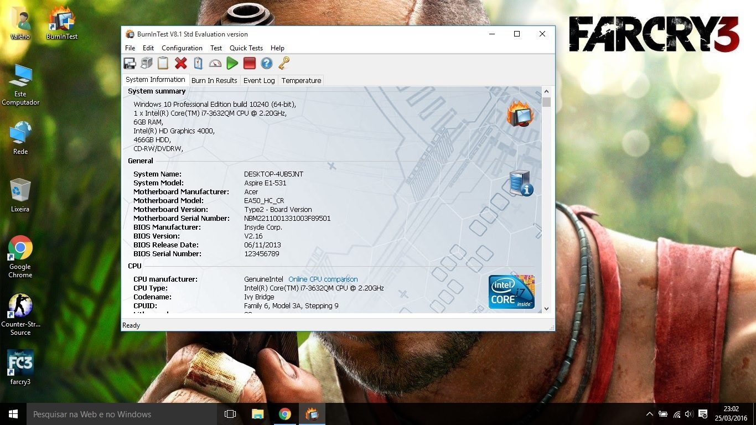Open the File menu
The width and height of the screenshot is (756, 425).
tap(130, 48)
